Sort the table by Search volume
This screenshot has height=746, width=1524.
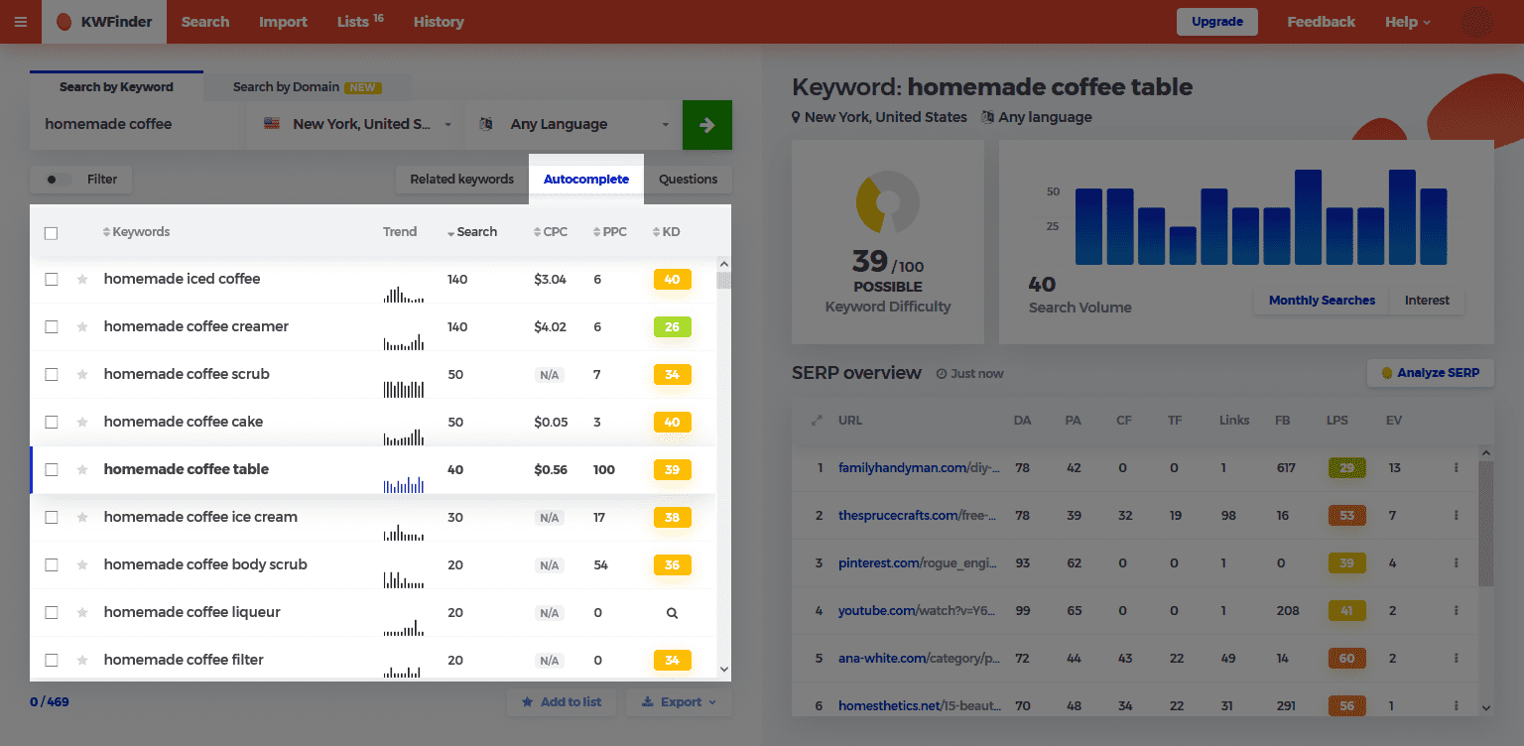coord(471,232)
